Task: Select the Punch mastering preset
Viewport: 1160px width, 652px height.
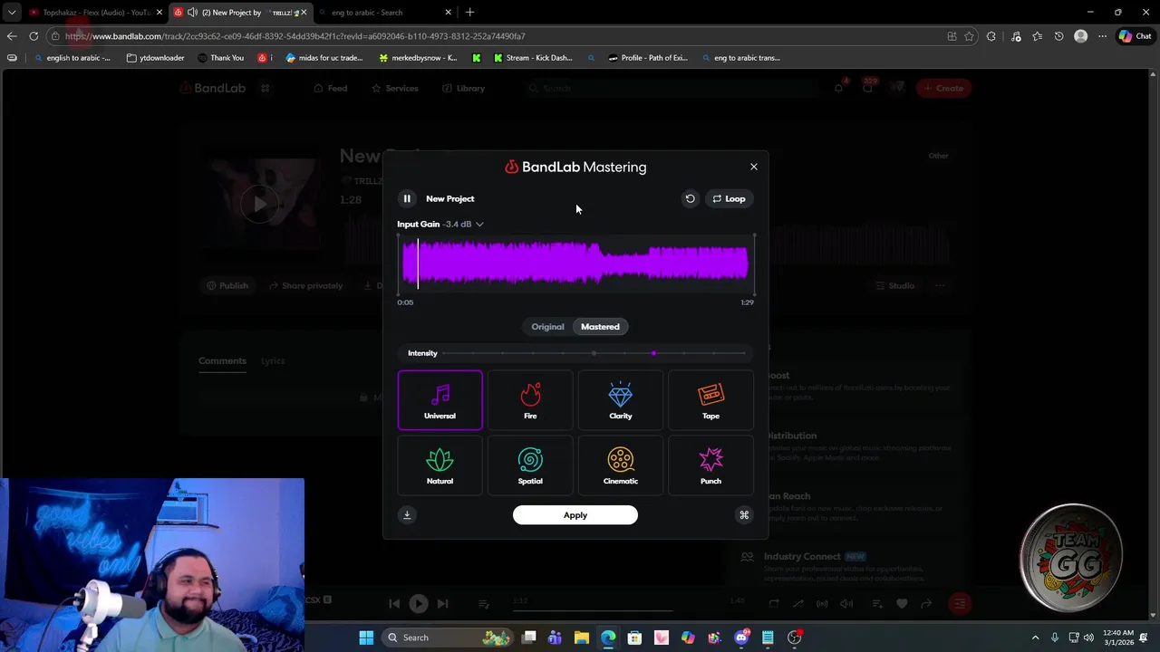Action: [x=710, y=465]
